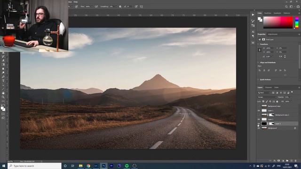
Task: Show the Background copy layer
Action: point(259,106)
